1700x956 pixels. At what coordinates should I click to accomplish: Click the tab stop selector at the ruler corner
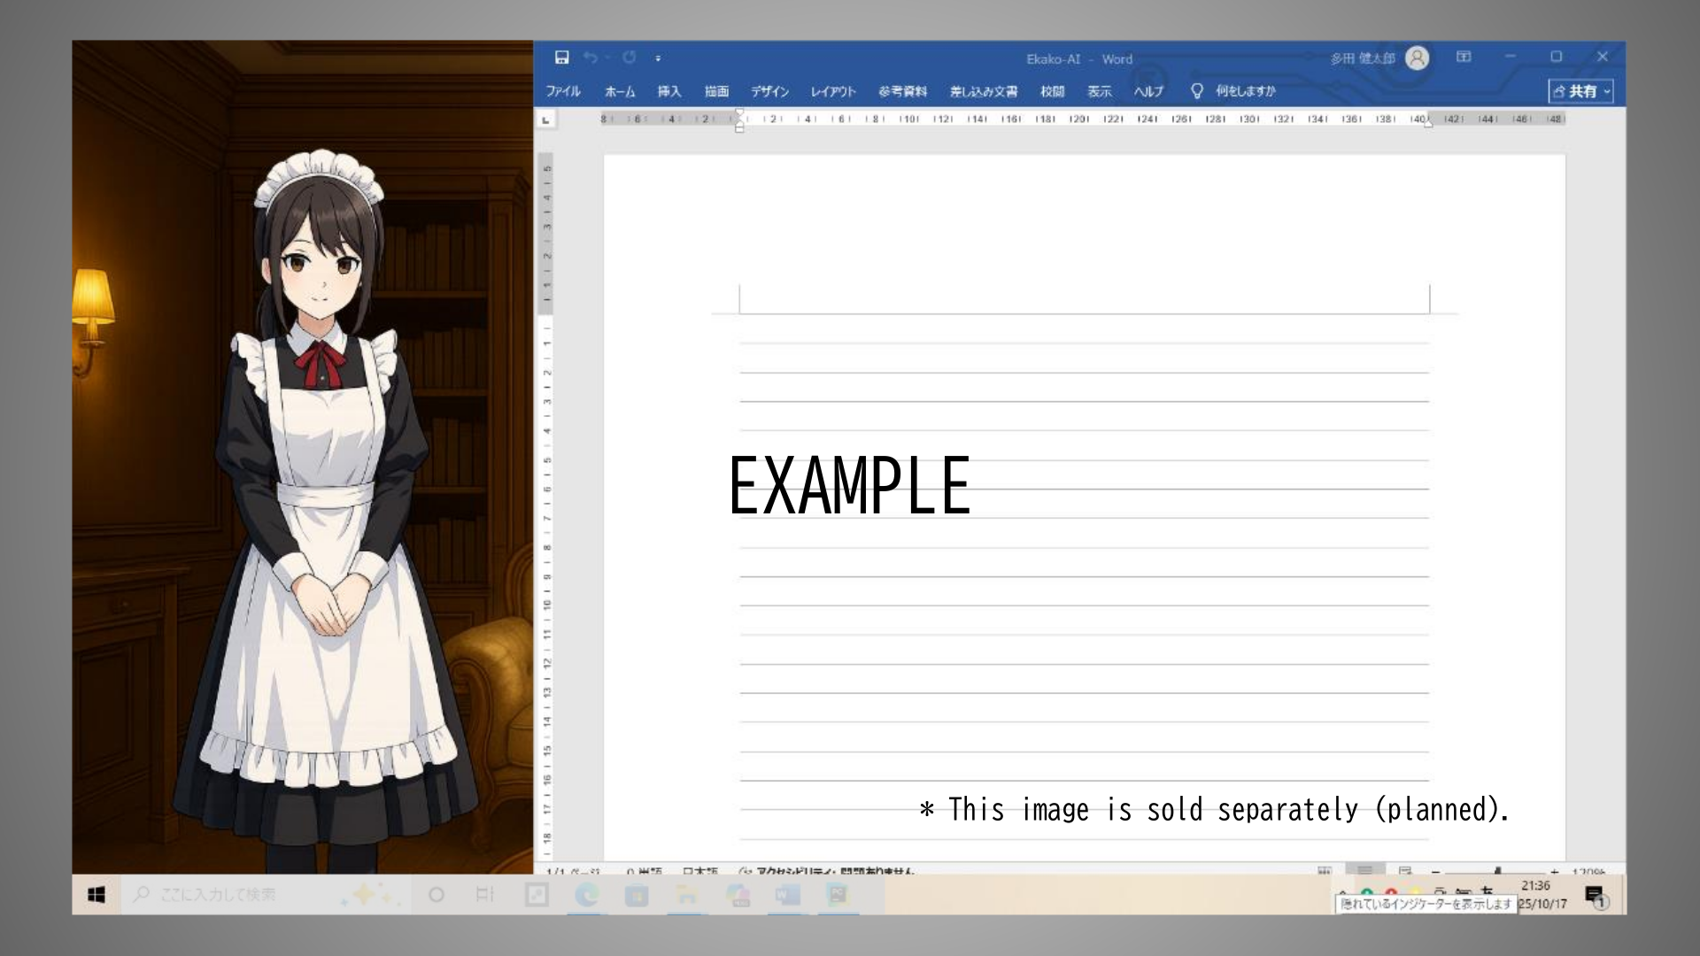(546, 119)
